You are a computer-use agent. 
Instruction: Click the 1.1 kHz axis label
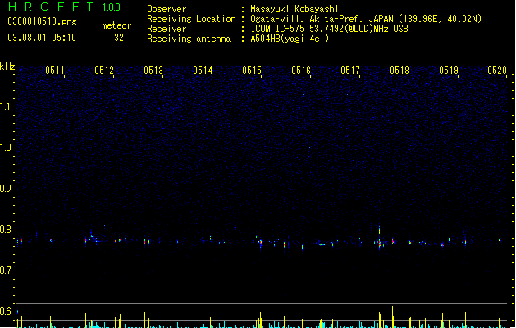(x=7, y=107)
